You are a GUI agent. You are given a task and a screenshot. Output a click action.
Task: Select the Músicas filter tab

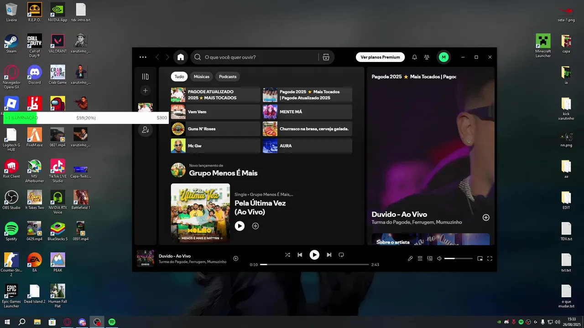click(202, 77)
